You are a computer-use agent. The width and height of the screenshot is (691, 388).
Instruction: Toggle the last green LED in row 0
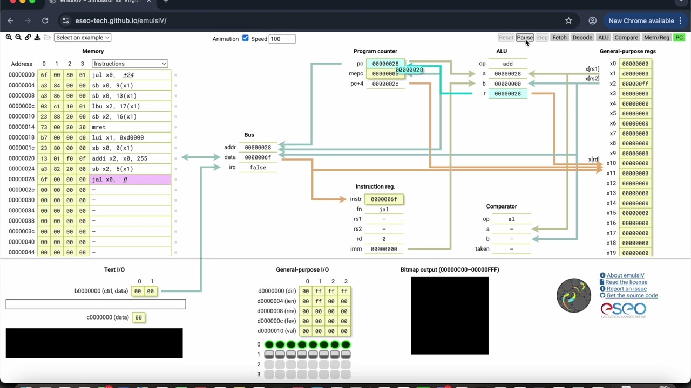(x=345, y=344)
